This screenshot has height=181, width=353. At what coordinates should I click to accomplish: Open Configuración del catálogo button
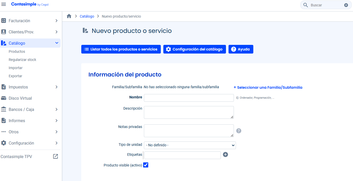(195, 49)
